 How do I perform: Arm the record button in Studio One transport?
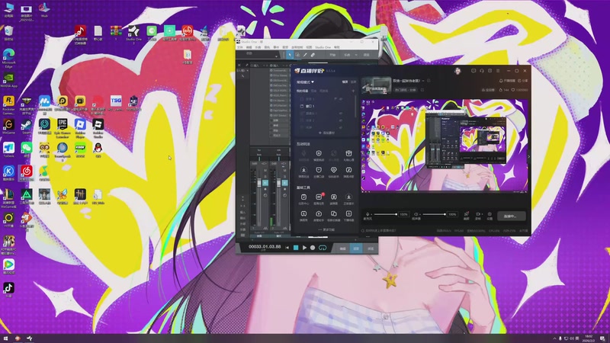[x=313, y=248]
